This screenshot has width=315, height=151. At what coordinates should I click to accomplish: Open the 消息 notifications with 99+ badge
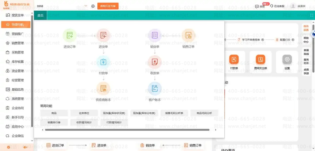click(260, 6)
